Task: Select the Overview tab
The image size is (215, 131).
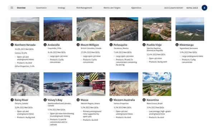Action: click(21, 8)
